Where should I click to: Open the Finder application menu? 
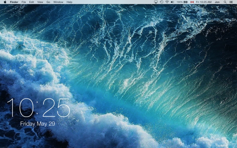14,2
